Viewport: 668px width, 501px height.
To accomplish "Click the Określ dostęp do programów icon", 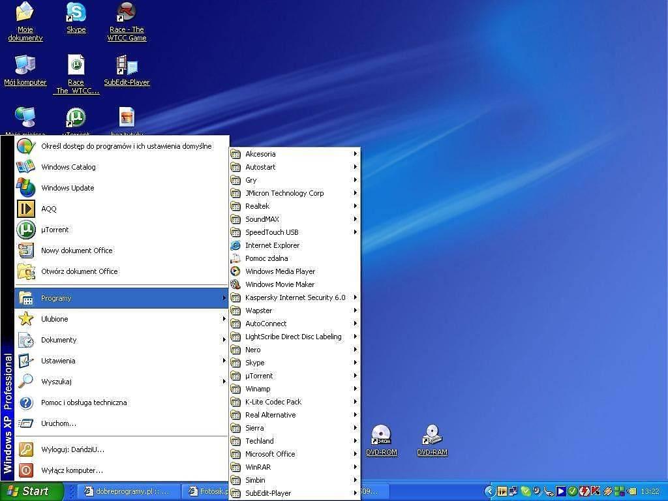I will [26, 146].
